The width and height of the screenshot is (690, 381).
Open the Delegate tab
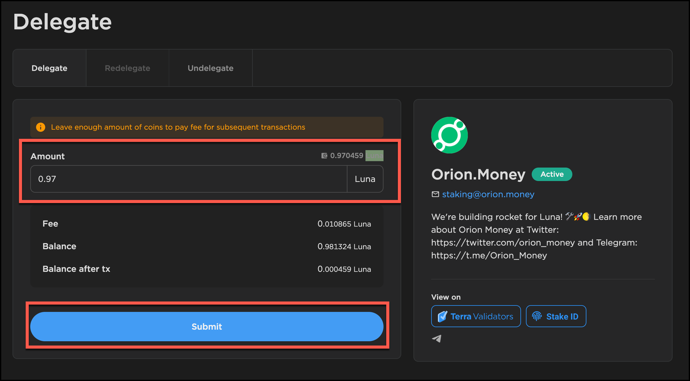tap(50, 68)
